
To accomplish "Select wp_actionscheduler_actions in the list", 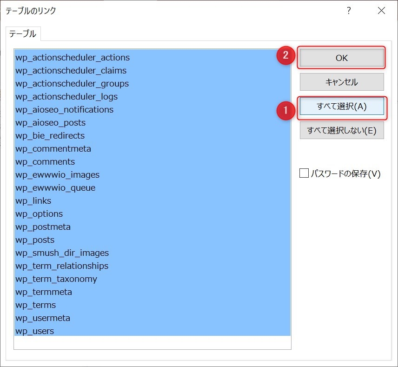I will [x=73, y=58].
